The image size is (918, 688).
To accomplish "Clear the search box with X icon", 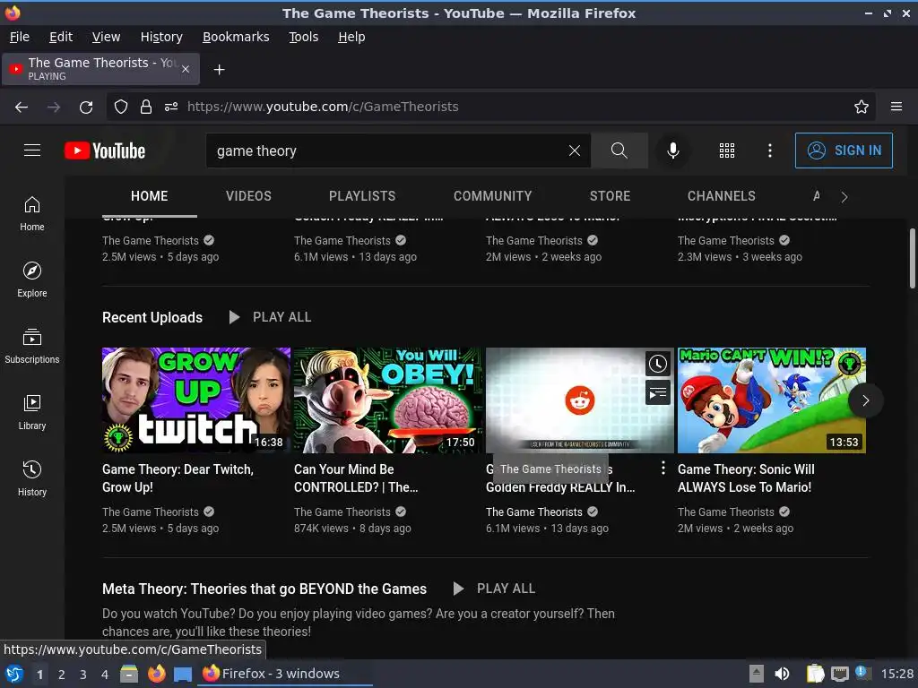I will coord(575,150).
